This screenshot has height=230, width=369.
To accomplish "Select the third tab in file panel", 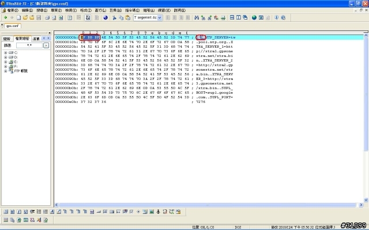I will point(36,39).
